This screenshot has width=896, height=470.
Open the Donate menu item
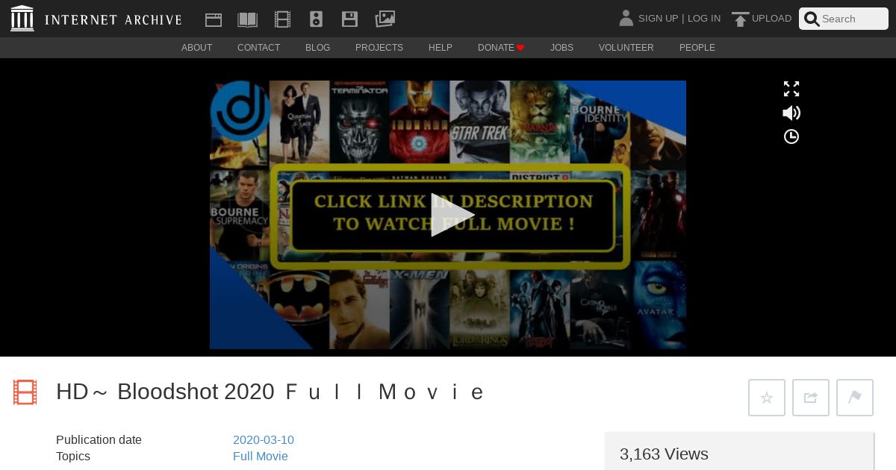click(501, 48)
